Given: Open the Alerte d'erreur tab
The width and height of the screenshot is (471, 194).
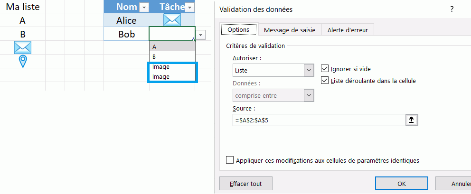Looking at the screenshot, I should tap(348, 30).
